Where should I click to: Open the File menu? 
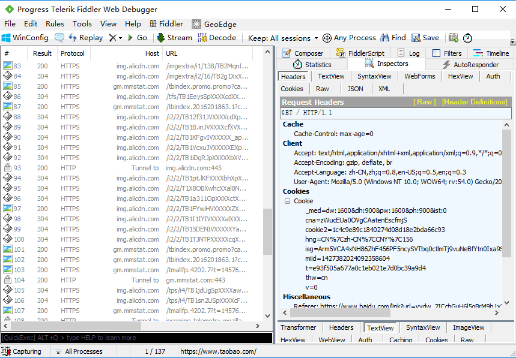(x=10, y=23)
